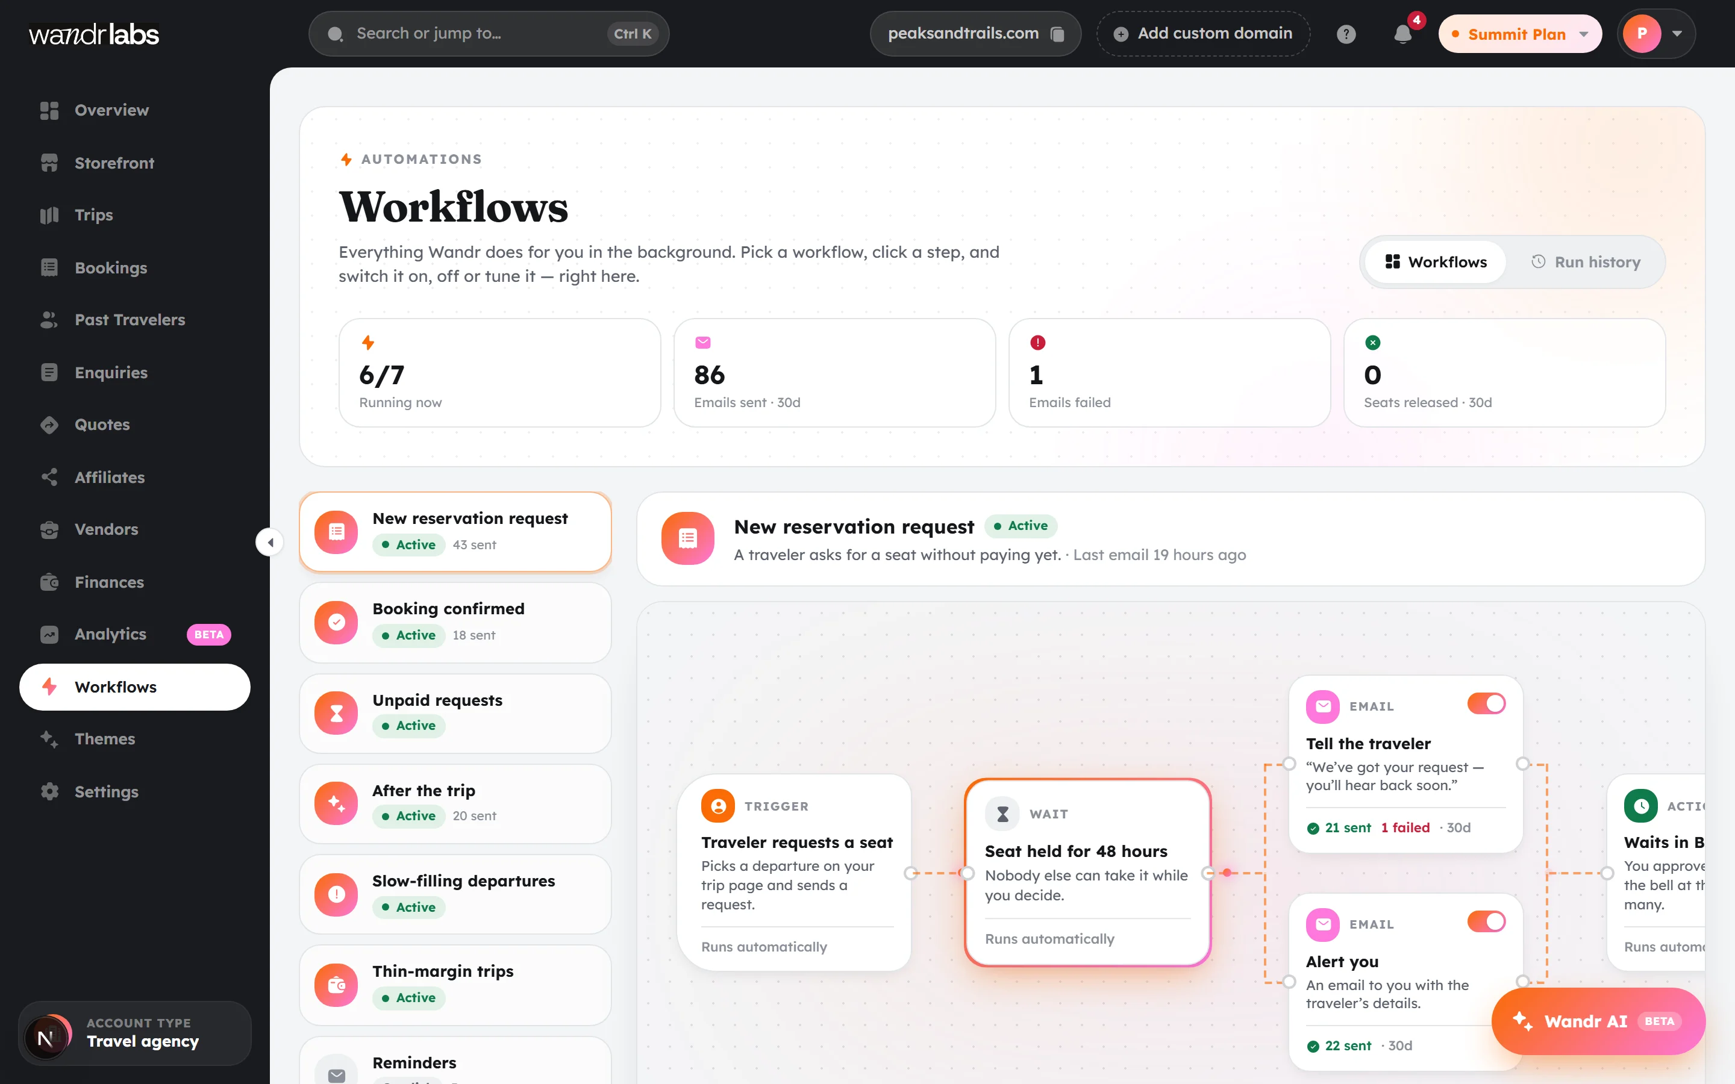Disable the Alert you email toggle

pyautogui.click(x=1486, y=921)
